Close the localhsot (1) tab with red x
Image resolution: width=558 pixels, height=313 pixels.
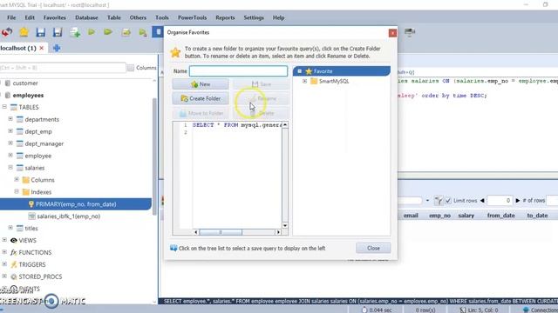tap(42, 48)
